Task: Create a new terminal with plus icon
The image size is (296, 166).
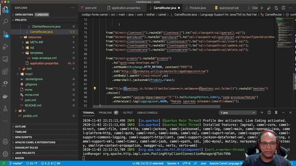Action: coord(262,113)
